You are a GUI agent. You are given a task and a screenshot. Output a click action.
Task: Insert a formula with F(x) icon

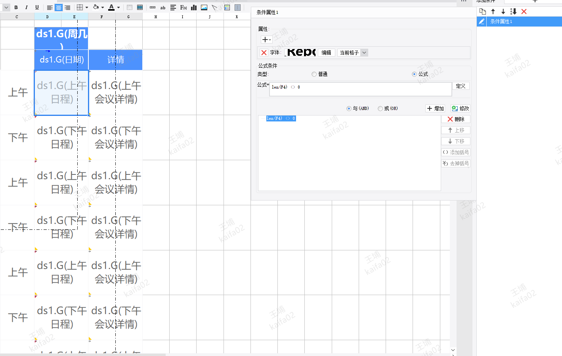184,7
